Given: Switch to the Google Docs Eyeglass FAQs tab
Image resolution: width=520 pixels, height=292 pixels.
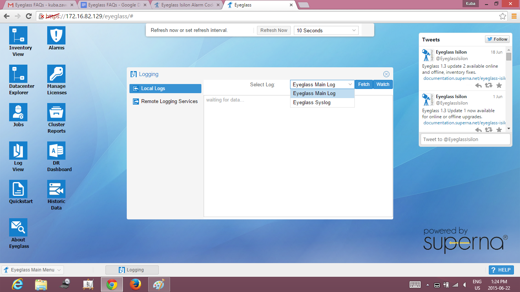Looking at the screenshot, I should (113, 5).
